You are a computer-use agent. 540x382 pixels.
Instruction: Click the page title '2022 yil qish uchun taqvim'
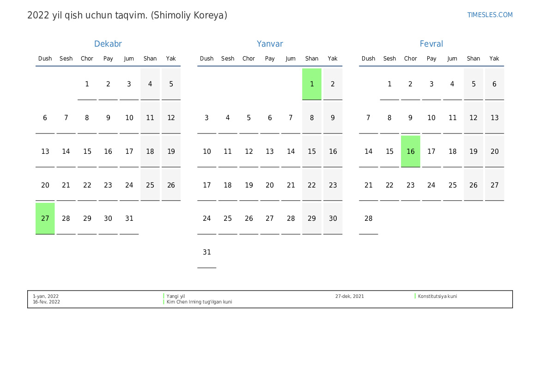[x=127, y=16]
